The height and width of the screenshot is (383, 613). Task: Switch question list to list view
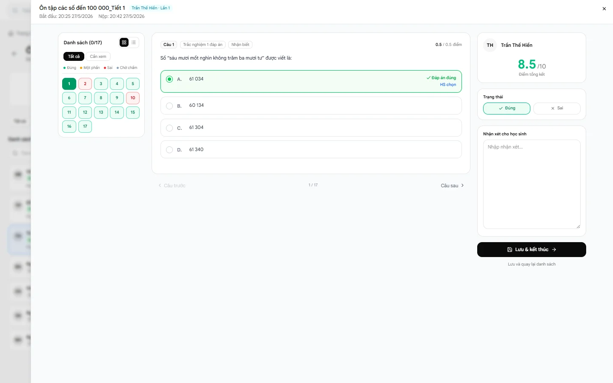pos(134,43)
